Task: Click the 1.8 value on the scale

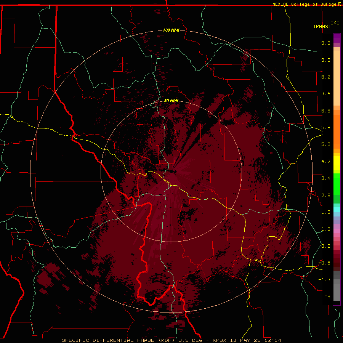Action: pos(326,212)
